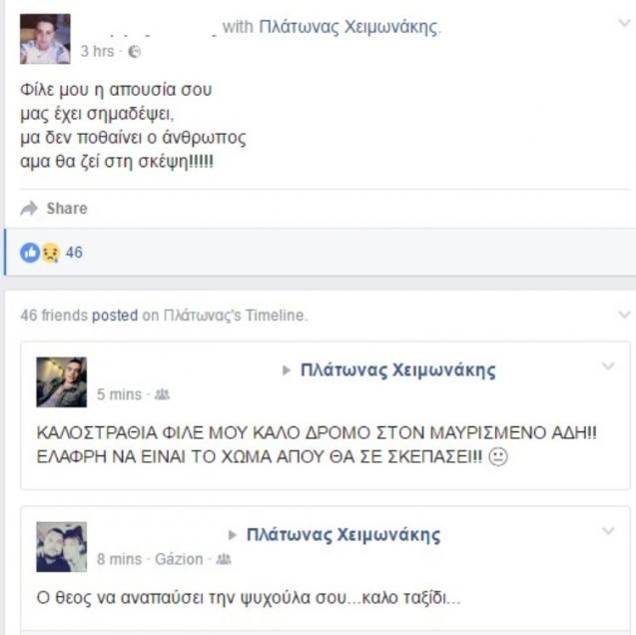Expand options for the 46 friends posted section
Viewport: 636px width, 635px height.
pyautogui.click(x=624, y=315)
